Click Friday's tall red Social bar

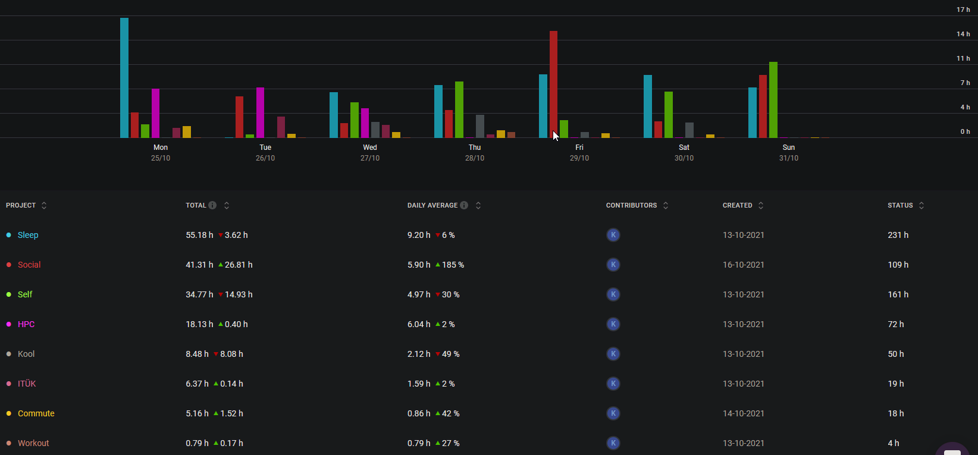tap(554, 84)
